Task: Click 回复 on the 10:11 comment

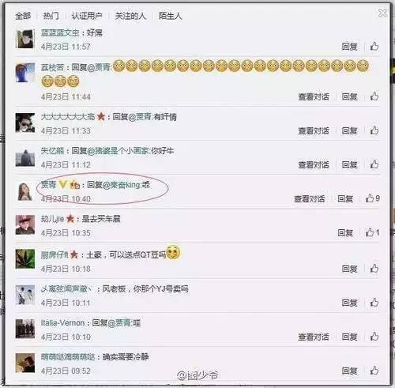Action: tap(349, 303)
